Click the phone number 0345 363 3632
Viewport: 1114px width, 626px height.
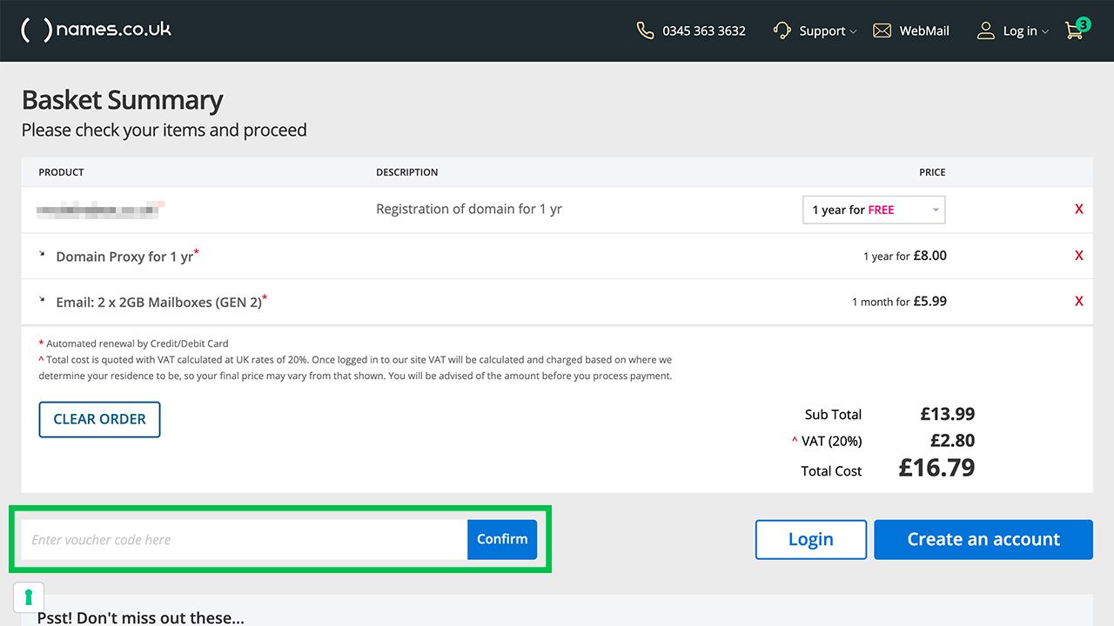(704, 30)
